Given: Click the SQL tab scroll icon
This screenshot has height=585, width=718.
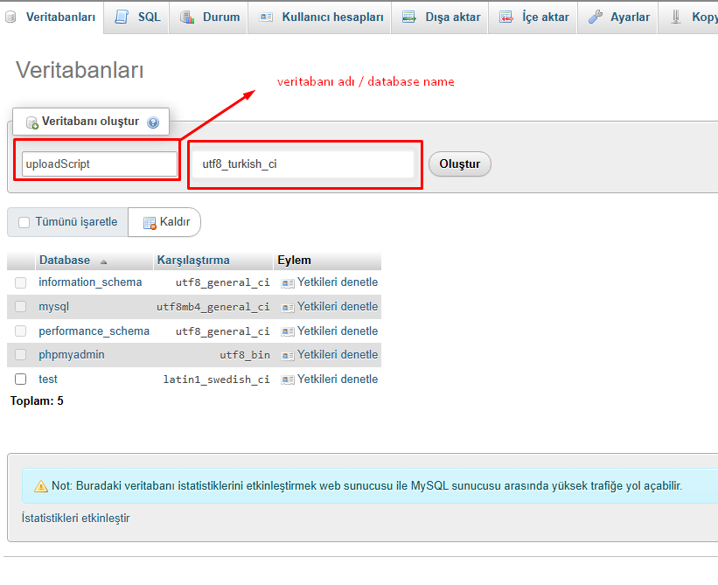Looking at the screenshot, I should click(x=122, y=17).
